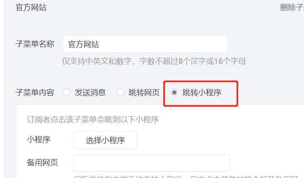The image size is (304, 178).
Task: Click the 子菜单内容 field label
Action: pyautogui.click(x=35, y=92)
